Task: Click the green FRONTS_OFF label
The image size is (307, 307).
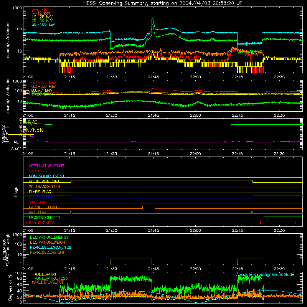Action: 40,218
